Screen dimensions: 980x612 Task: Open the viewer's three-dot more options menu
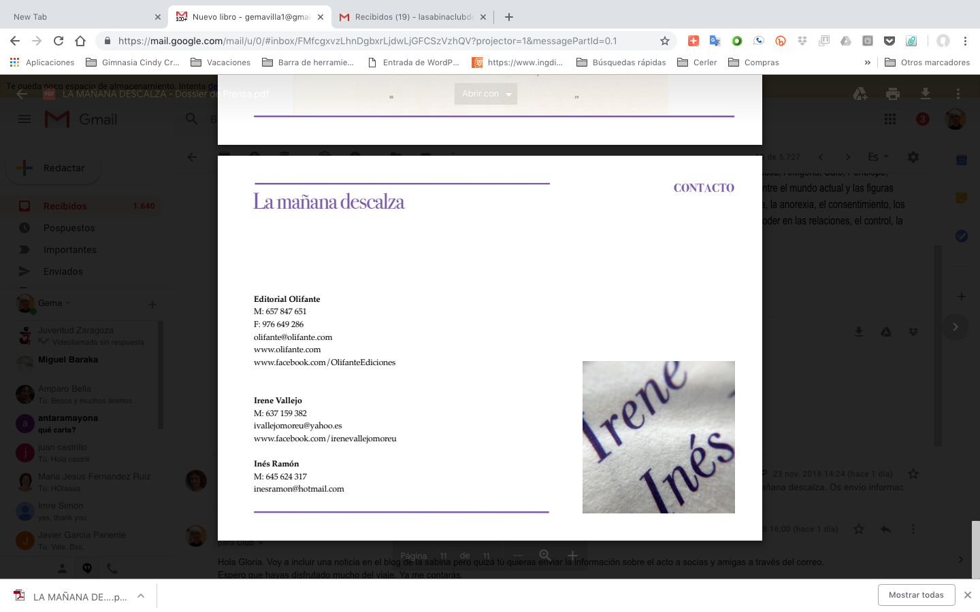tap(958, 94)
